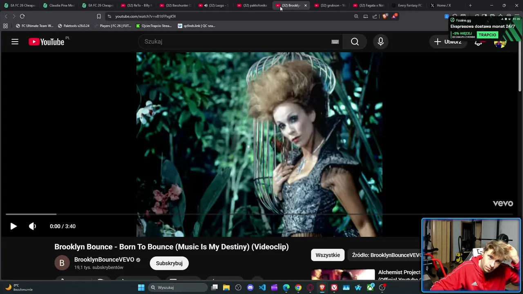Switch to the paktofonika tab
The width and height of the screenshot is (523, 294).
tap(253, 5)
